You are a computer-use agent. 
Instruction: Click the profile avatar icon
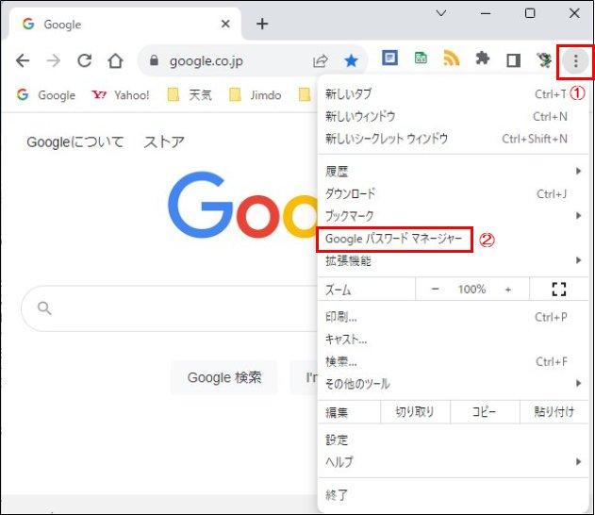click(544, 59)
